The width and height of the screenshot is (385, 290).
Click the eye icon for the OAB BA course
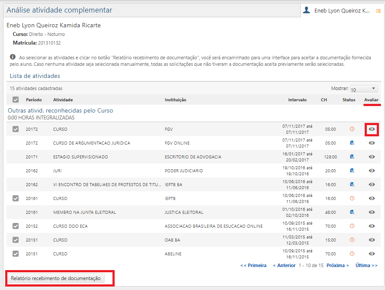pos(371,240)
